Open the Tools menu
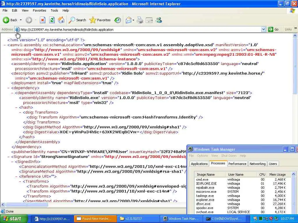Image resolution: width=298 pixels, height=223 pixels. (x=54, y=10)
